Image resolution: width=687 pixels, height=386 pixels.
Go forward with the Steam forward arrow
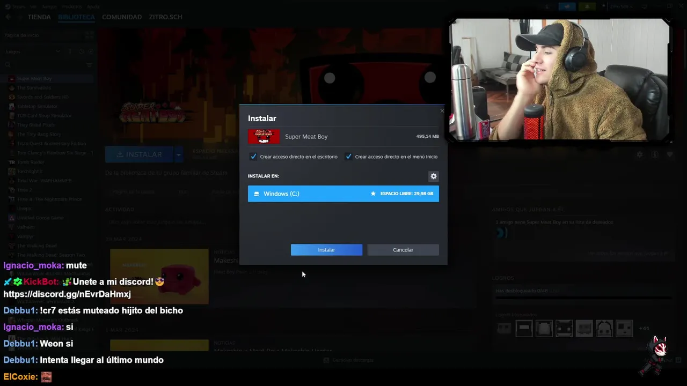tap(20, 17)
